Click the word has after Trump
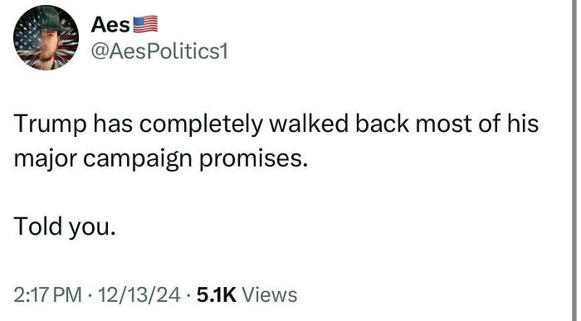 pos(113,124)
